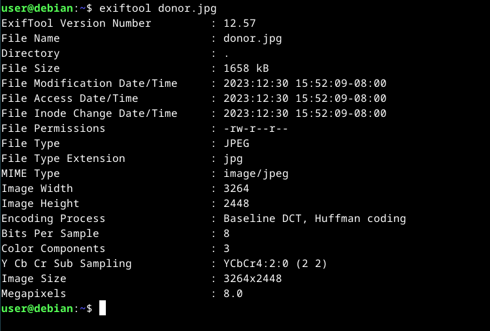490x331 pixels.
Task: Click the File Type Extension value jpg
Action: pyautogui.click(x=233, y=159)
